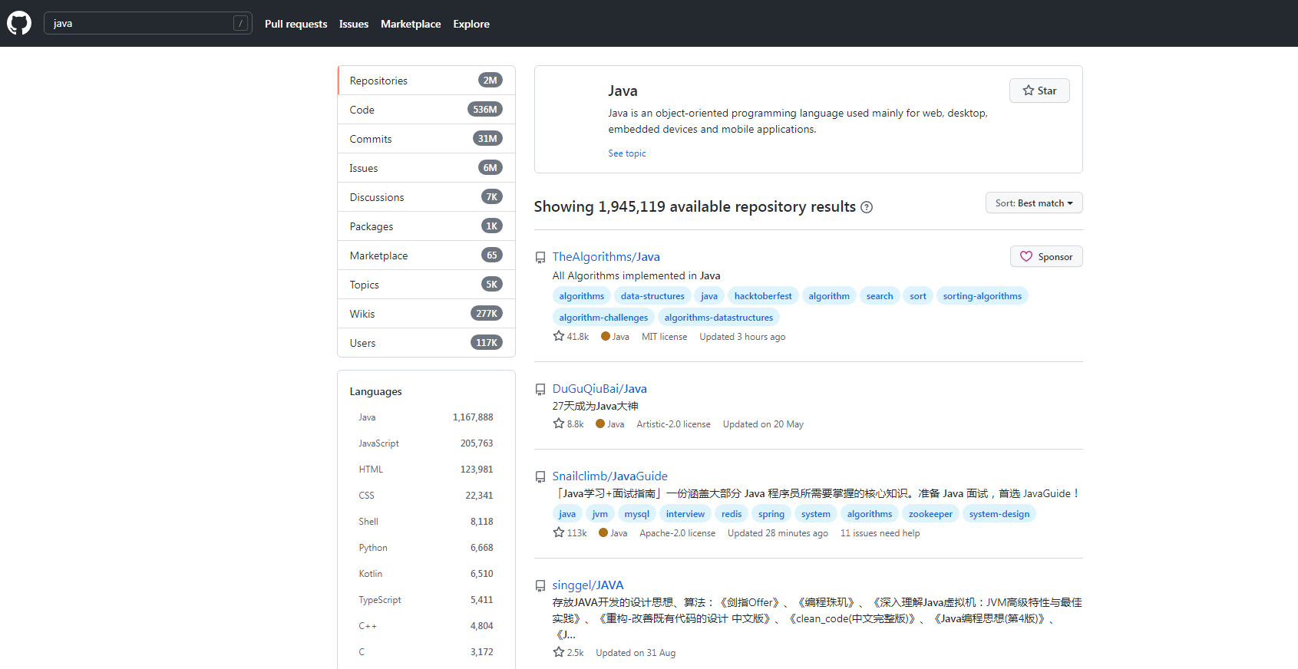Click the interview topic tag

point(685,514)
